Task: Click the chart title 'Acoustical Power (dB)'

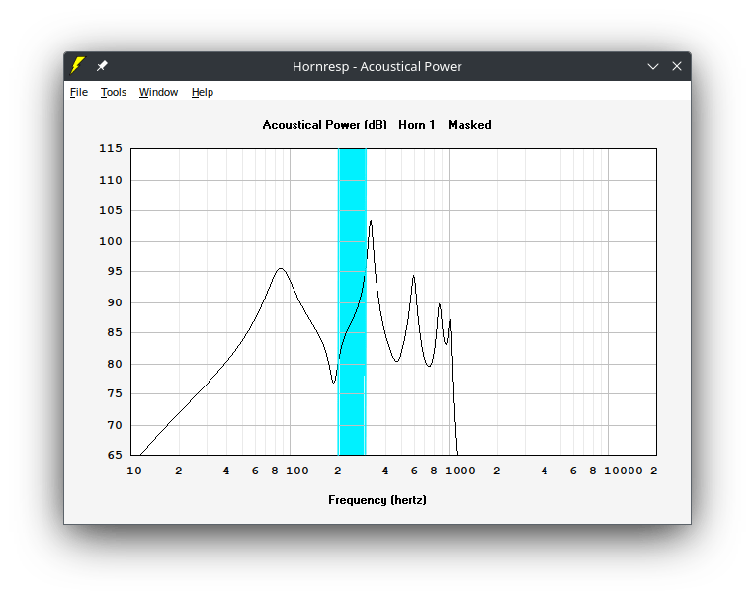Action: tap(324, 125)
